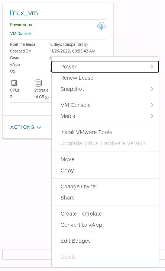Expand the Media submenu chevron

click(x=152, y=116)
